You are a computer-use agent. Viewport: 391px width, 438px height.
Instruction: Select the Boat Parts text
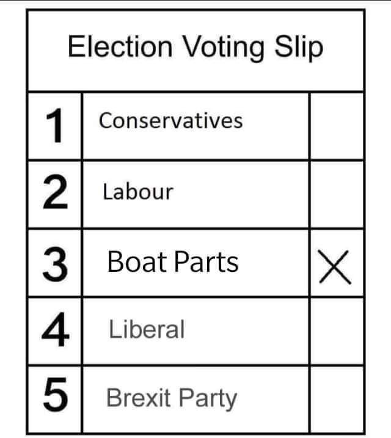point(173,261)
